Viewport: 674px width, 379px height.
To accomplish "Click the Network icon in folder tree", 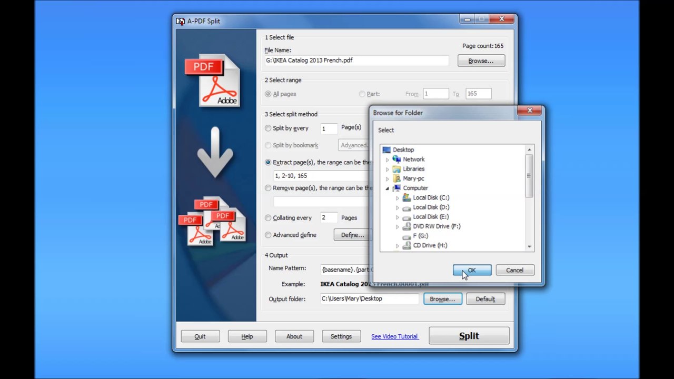I will (397, 159).
